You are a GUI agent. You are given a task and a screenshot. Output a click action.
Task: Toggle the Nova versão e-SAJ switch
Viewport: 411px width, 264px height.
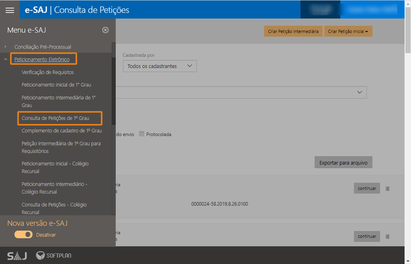[x=24, y=235]
